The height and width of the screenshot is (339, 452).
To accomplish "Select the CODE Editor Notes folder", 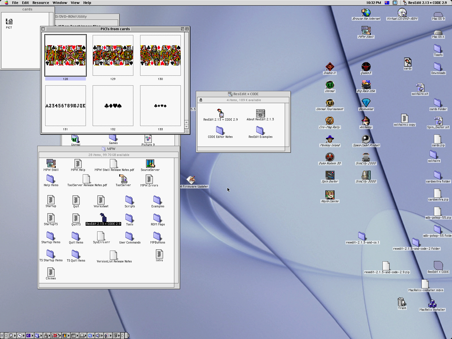I will pos(220,130).
